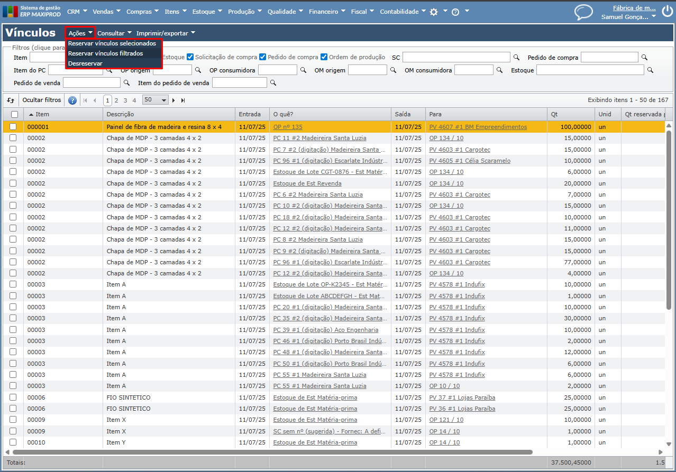Click magnifier beside Pedido de venda field
The width and height of the screenshot is (676, 472).
coord(126,83)
